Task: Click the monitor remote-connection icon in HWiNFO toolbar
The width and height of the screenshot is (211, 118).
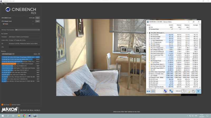Action: (165, 91)
